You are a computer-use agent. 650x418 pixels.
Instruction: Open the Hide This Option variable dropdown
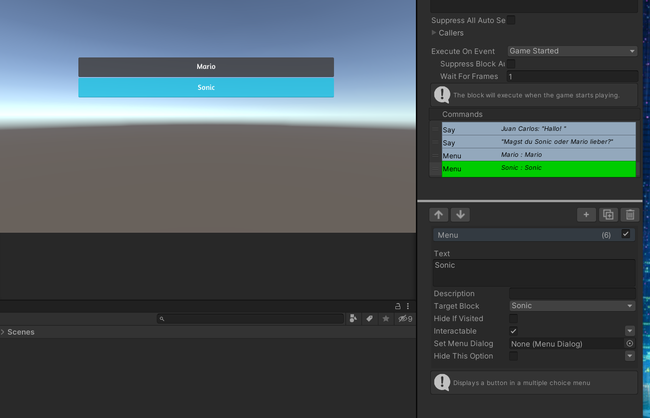(x=630, y=356)
